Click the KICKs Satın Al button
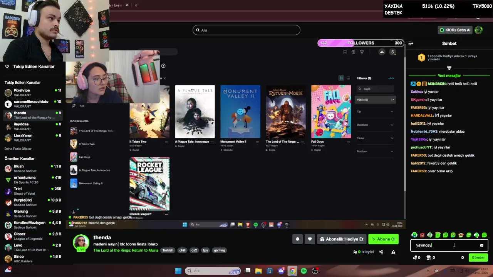The image size is (493, 277). [455, 30]
